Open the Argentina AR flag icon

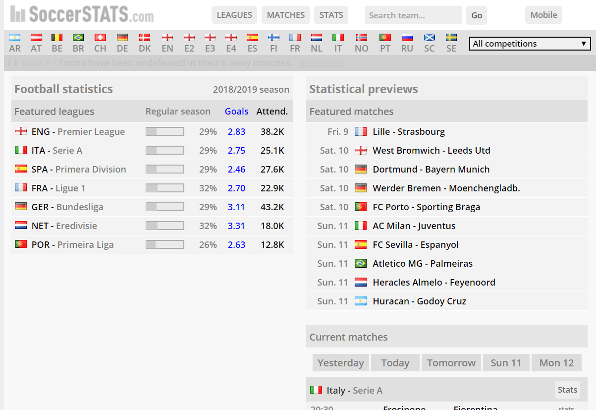[15, 37]
